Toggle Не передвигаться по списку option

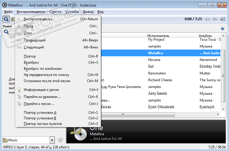pos(58,75)
